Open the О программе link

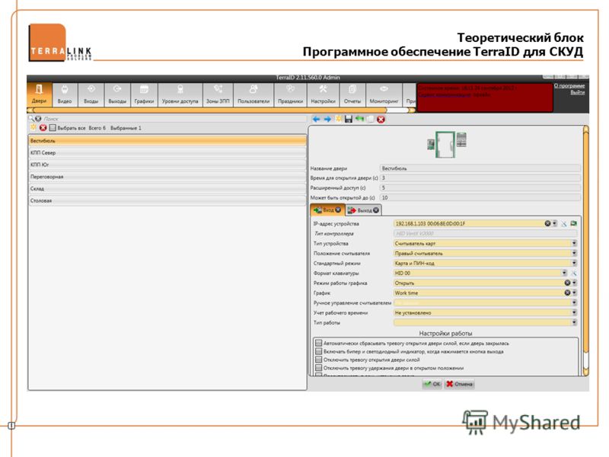(569, 85)
